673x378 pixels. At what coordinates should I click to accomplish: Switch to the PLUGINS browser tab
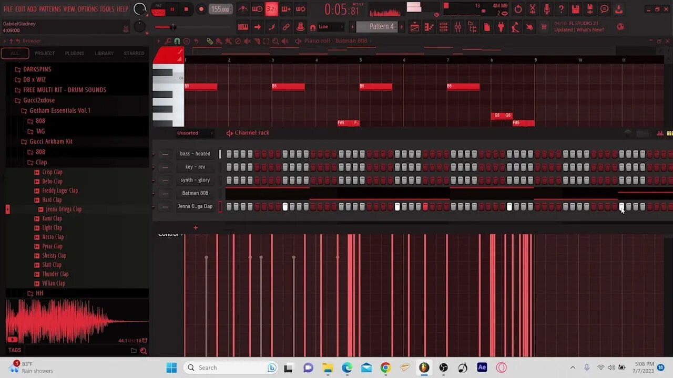[x=74, y=53]
